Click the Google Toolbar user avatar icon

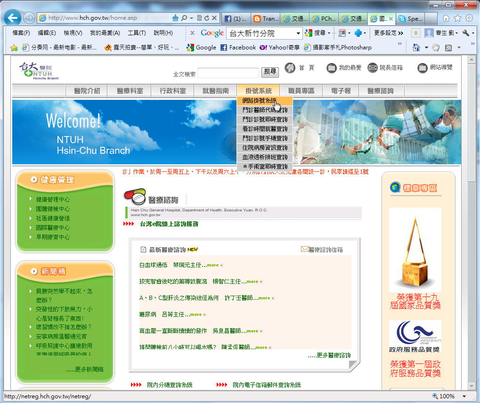(429, 33)
